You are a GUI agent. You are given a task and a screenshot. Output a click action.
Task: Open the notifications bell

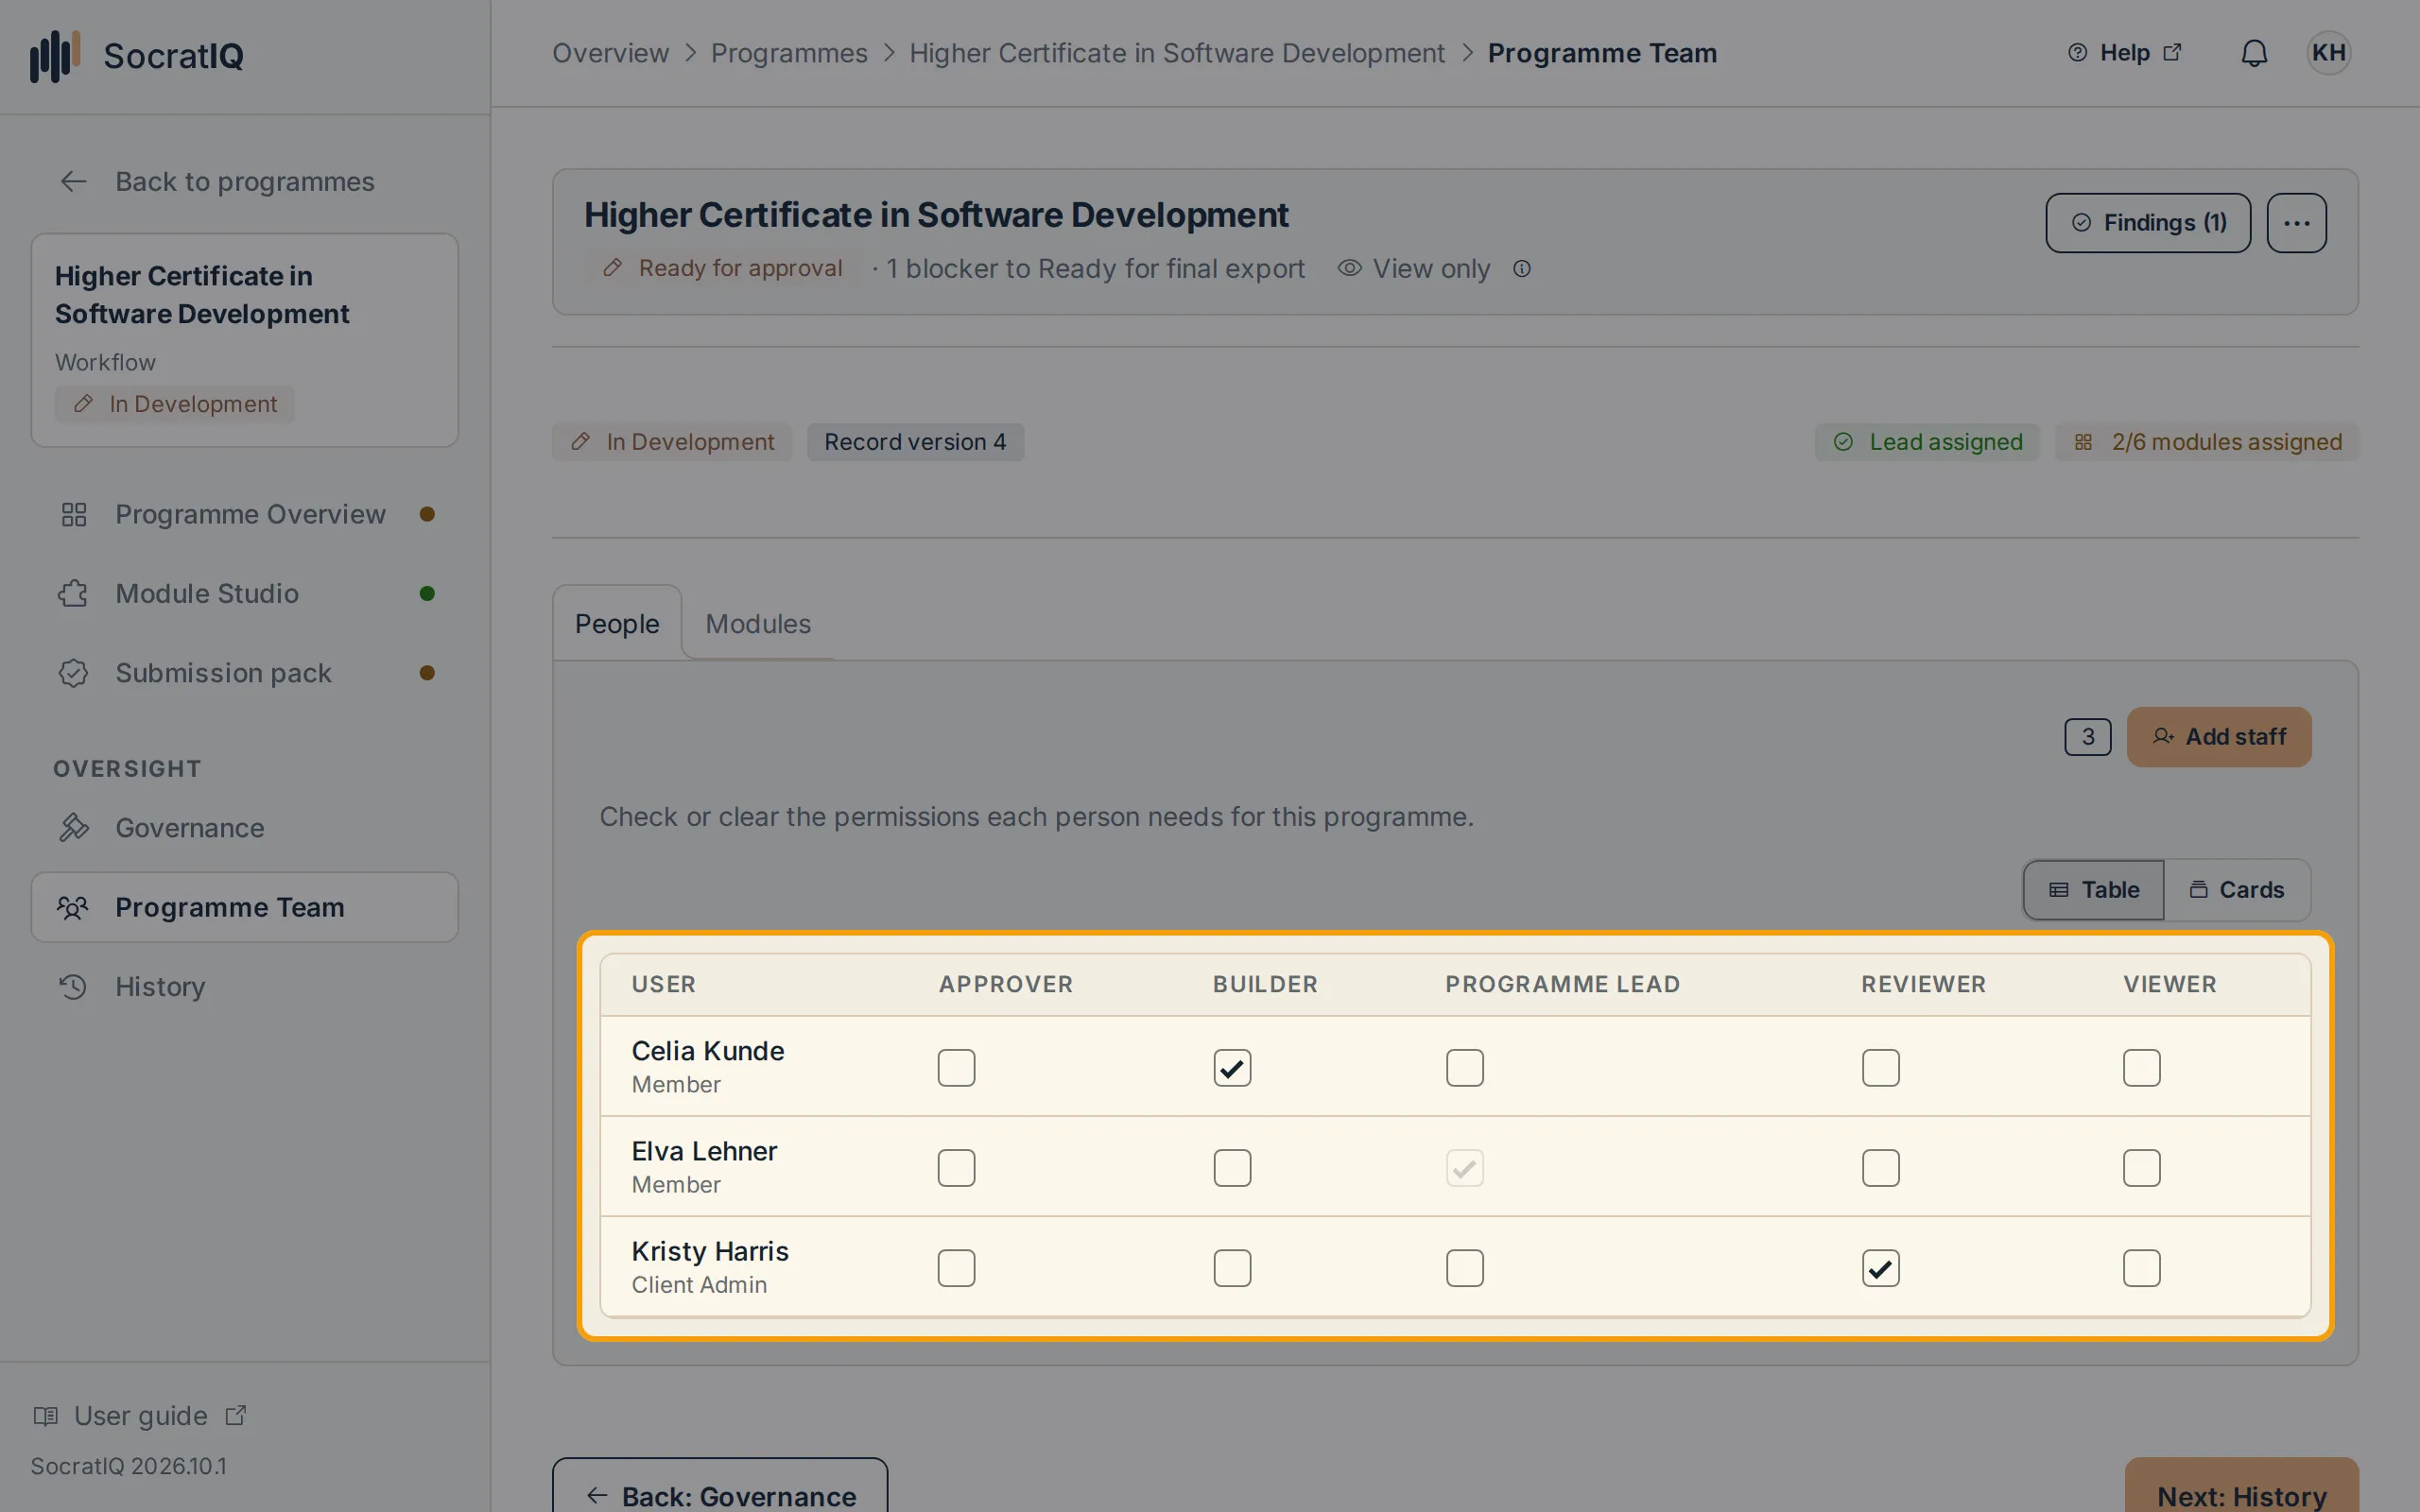pos(2254,53)
